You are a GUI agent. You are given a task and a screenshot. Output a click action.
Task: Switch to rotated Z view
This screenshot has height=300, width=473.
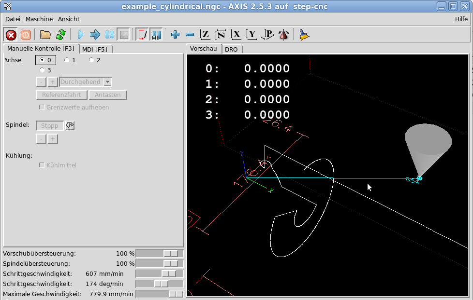pyautogui.click(x=221, y=35)
